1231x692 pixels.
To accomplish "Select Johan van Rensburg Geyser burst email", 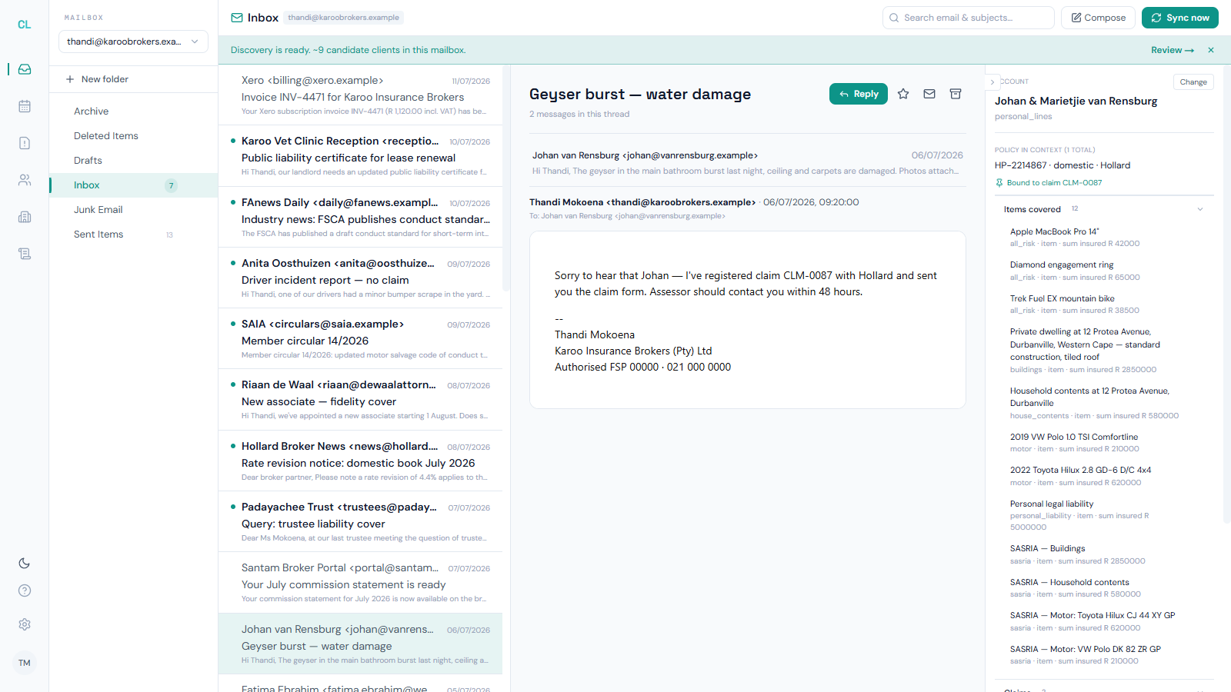I will coord(360,644).
